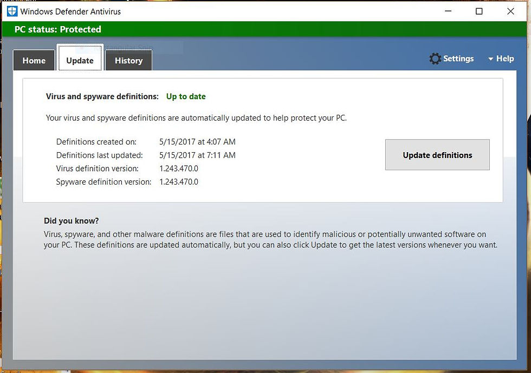The width and height of the screenshot is (531, 373).
Task: Click the Settings gear icon
Action: pos(435,58)
